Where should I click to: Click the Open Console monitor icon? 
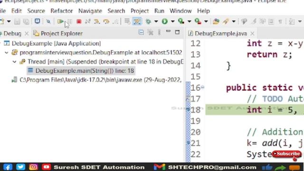coord(37,21)
